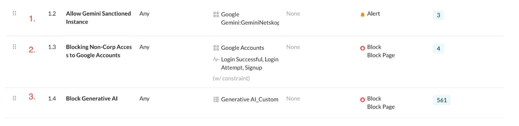The height and width of the screenshot is (126, 519).
Task: Click the Google Accounts application icon
Action: pos(216,48)
